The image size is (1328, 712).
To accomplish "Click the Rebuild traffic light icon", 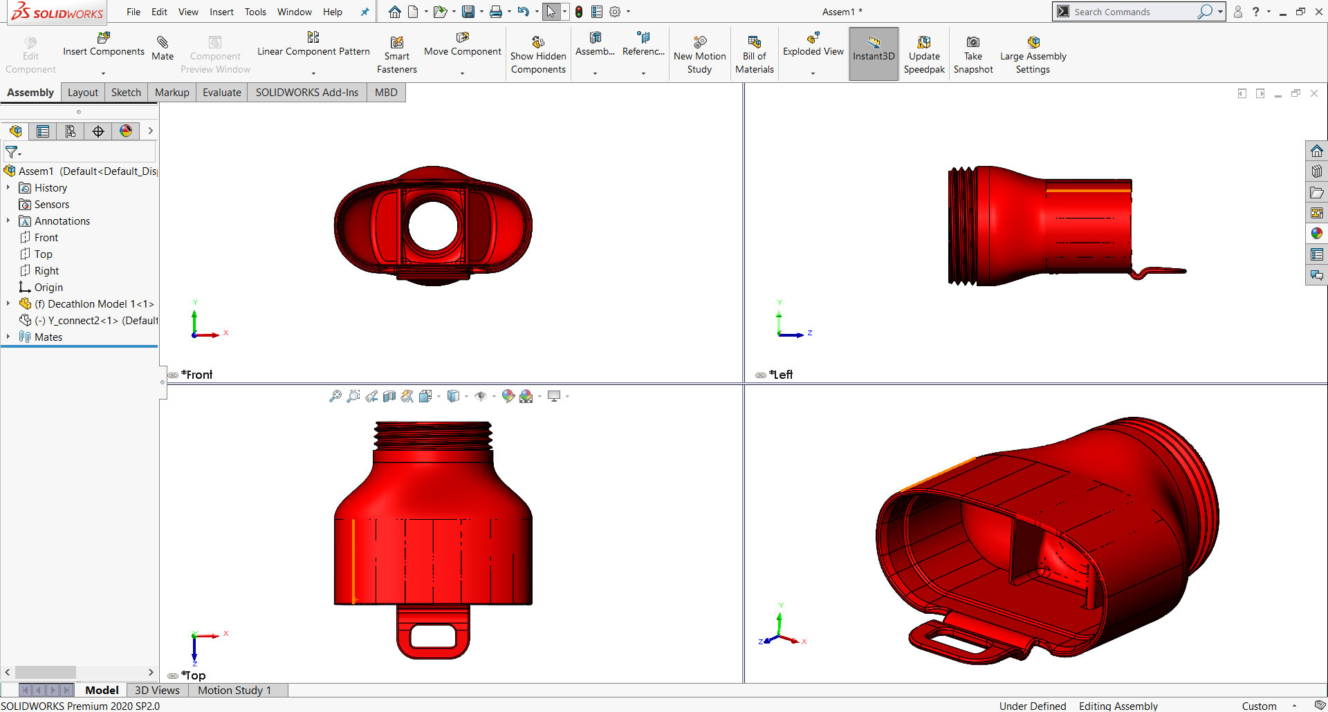I will 579,12.
